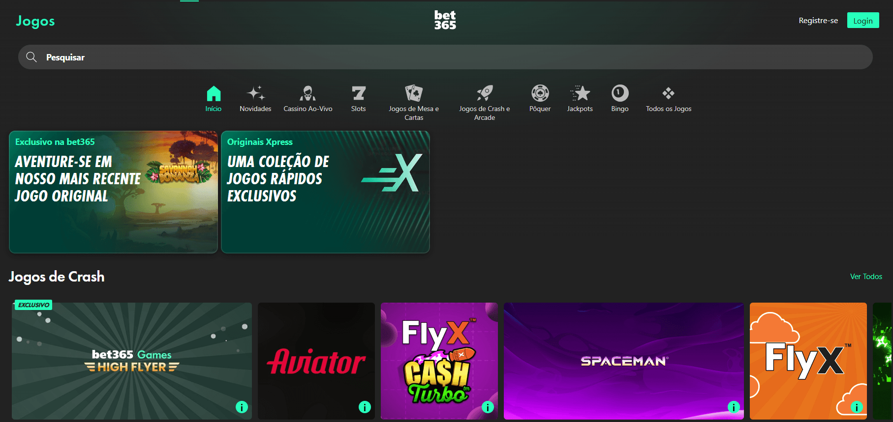Click the EXCLUSIVO badge on High Flyer
This screenshot has height=422, width=893.
pyautogui.click(x=33, y=305)
